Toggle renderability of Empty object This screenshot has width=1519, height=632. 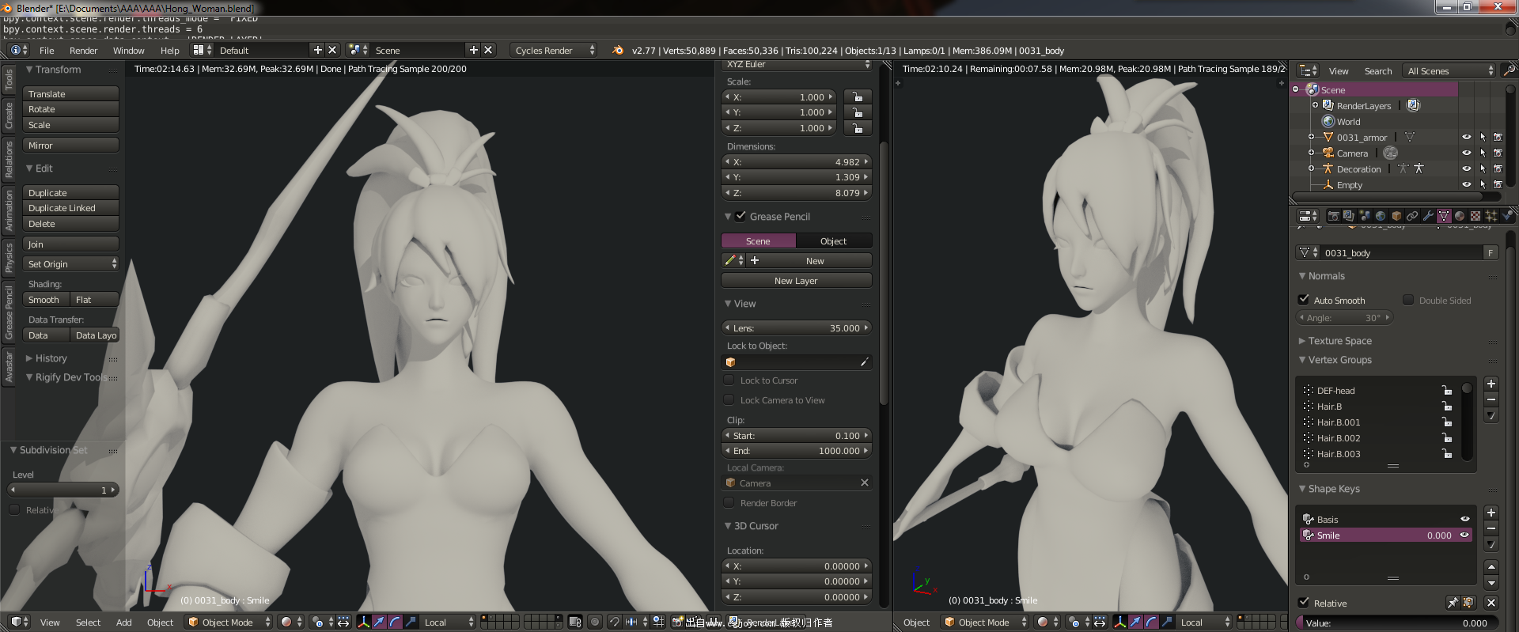[x=1498, y=184]
